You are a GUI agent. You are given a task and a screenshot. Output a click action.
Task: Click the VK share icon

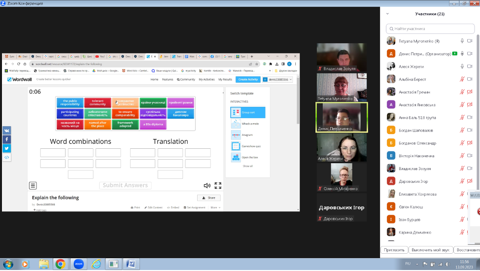(7, 131)
